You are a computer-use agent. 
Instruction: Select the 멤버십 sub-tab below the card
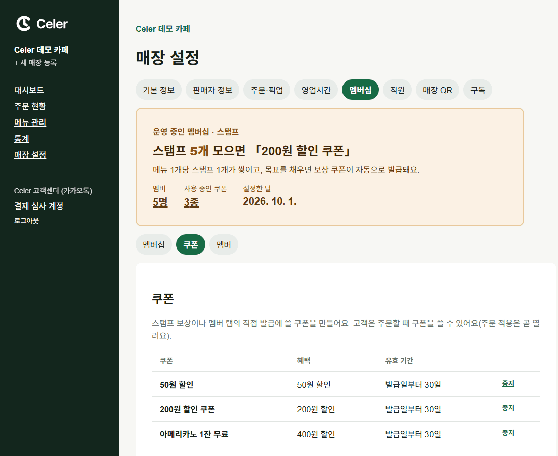[x=154, y=244]
